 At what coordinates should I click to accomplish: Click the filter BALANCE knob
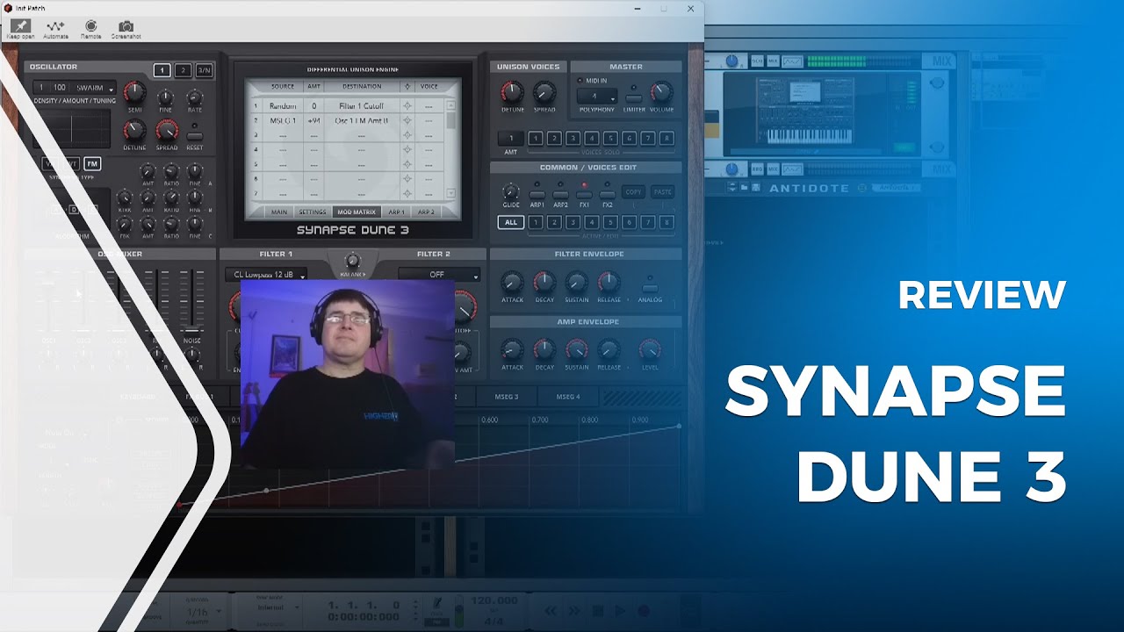coord(352,261)
